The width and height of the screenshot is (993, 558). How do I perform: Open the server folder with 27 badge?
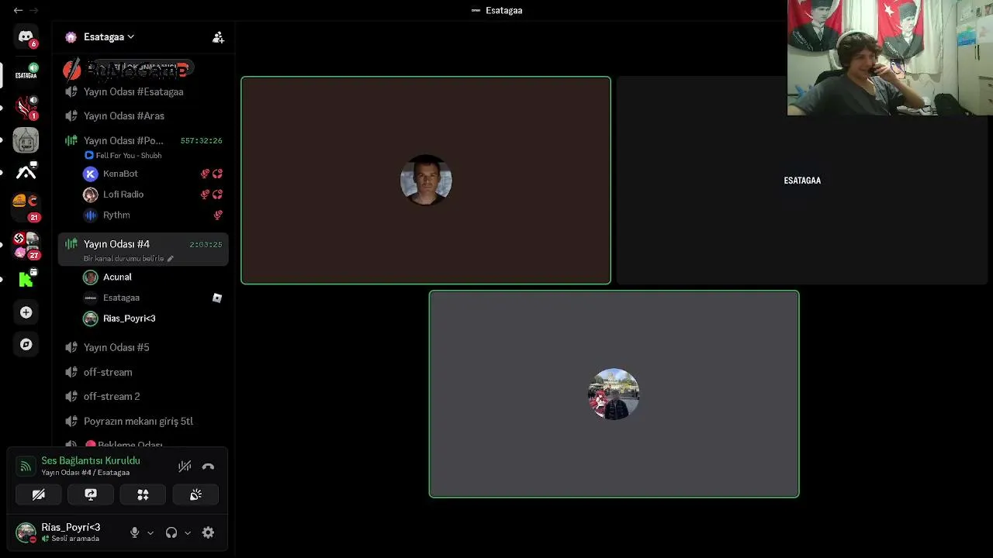26,244
